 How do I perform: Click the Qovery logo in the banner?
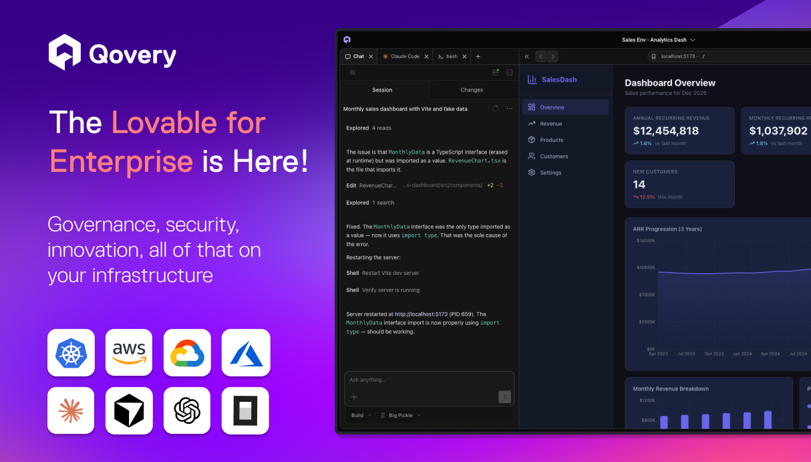click(112, 53)
